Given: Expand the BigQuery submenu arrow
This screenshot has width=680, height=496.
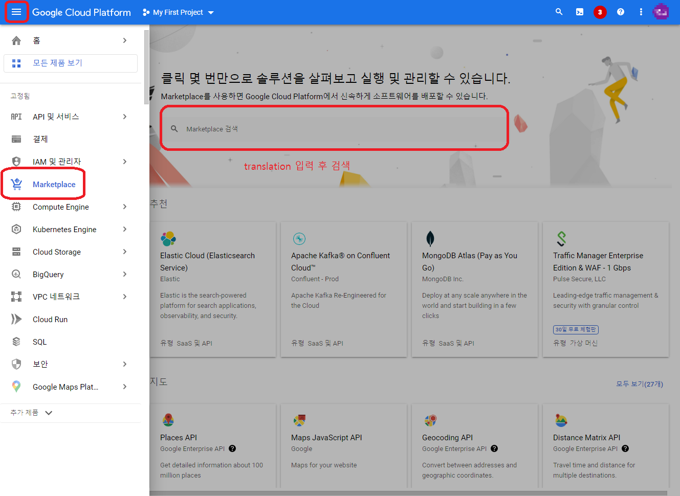Looking at the screenshot, I should (x=125, y=274).
